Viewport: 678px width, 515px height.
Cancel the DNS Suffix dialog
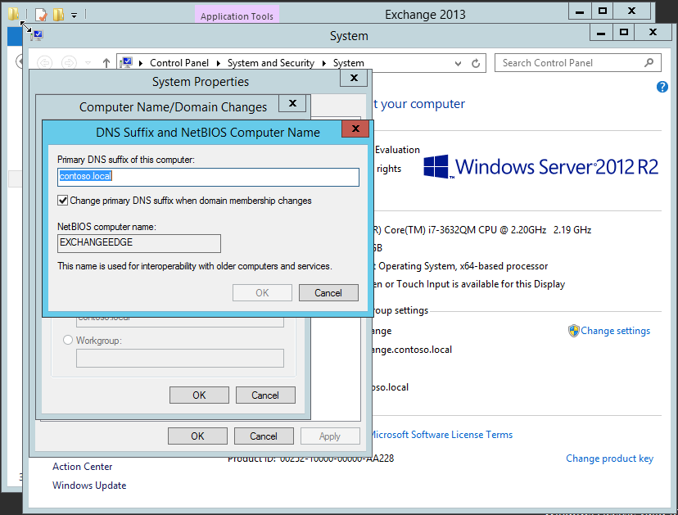tap(328, 293)
